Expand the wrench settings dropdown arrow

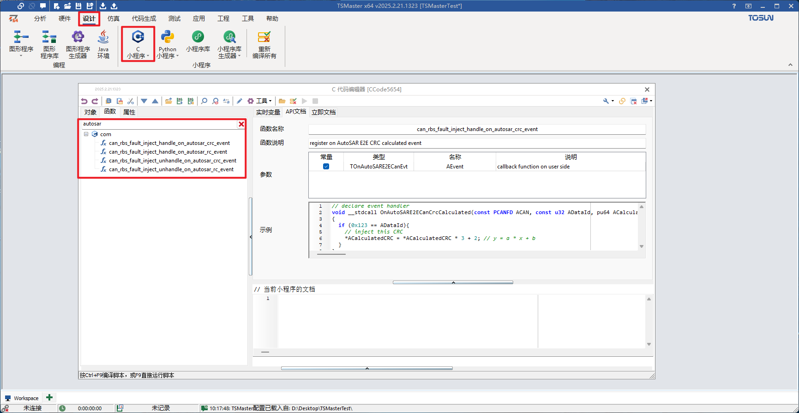pos(613,101)
